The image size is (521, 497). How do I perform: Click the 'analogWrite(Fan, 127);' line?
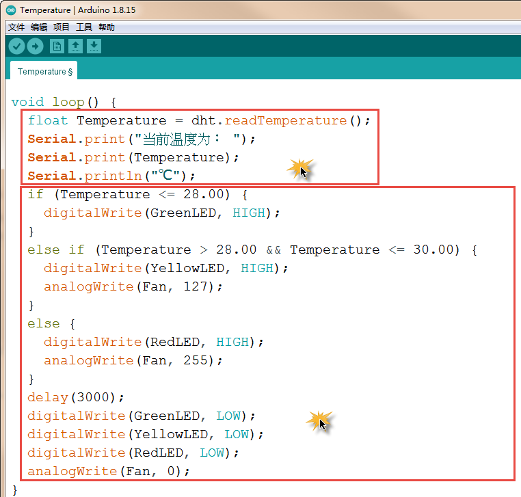click(133, 286)
